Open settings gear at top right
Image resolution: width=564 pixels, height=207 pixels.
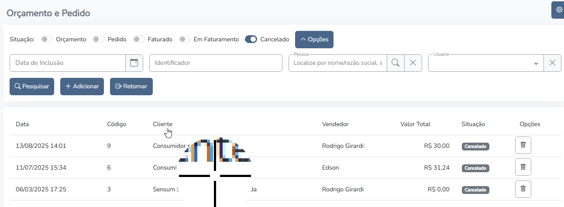(x=559, y=10)
